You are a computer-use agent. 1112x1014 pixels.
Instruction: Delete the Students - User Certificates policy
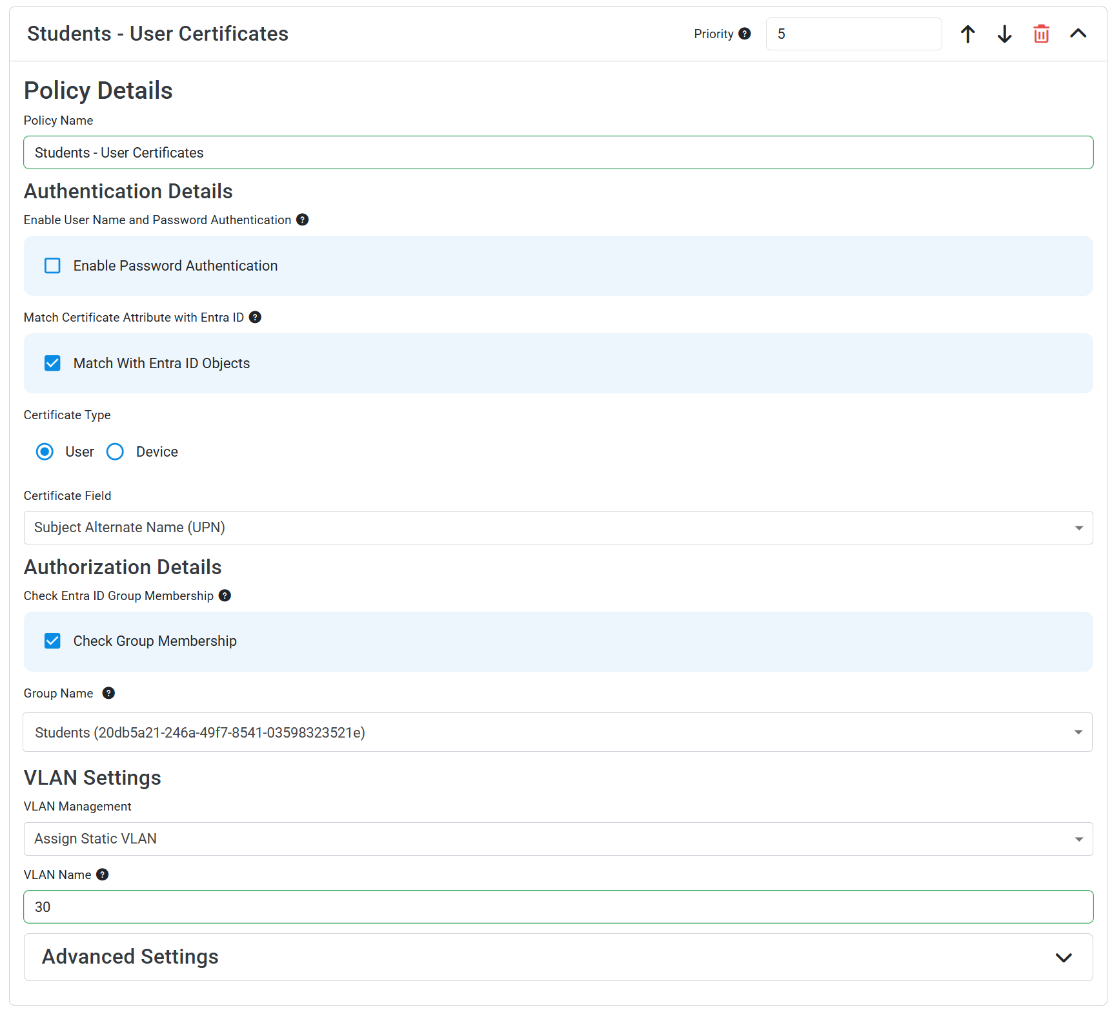(1041, 34)
